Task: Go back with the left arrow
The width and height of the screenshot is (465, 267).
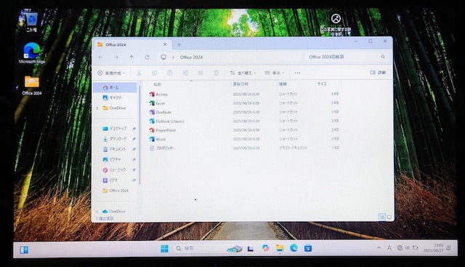Action: pos(101,57)
